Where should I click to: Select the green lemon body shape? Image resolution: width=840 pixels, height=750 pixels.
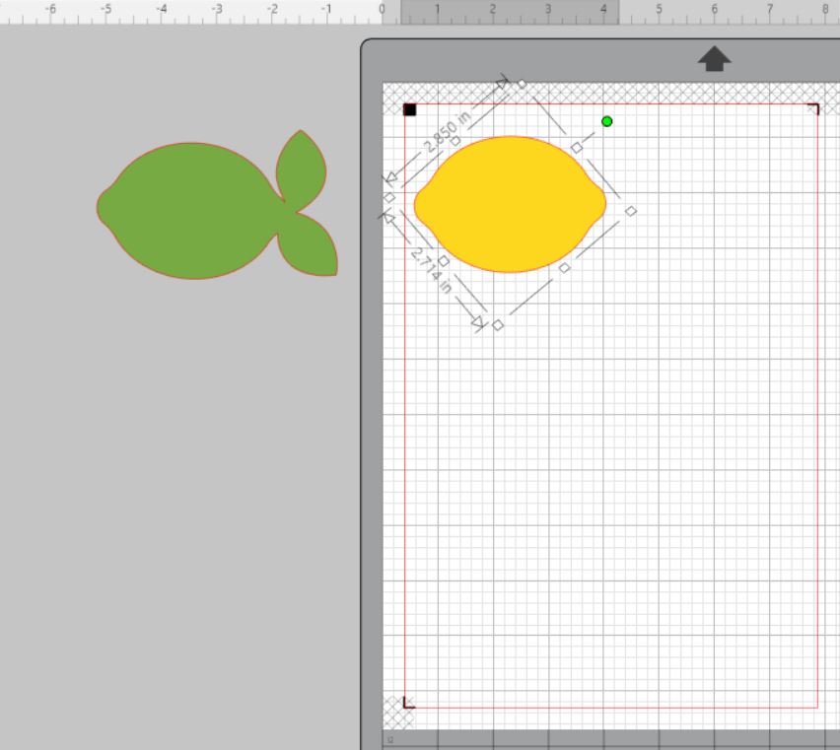click(x=187, y=211)
